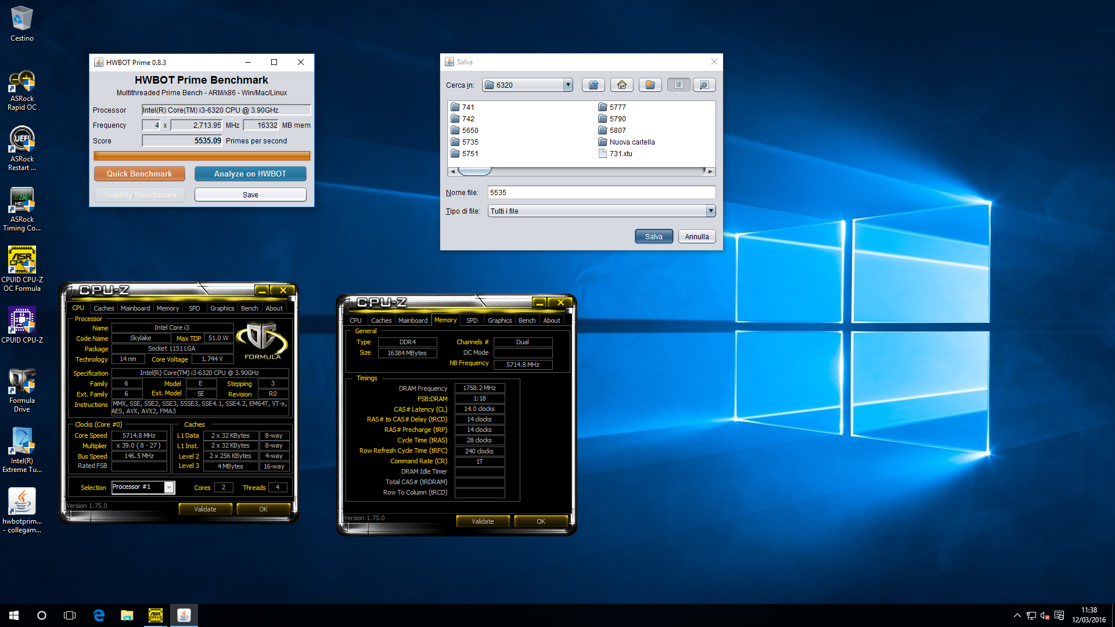Click the Annulla button
1115x627 pixels.
[x=697, y=236]
